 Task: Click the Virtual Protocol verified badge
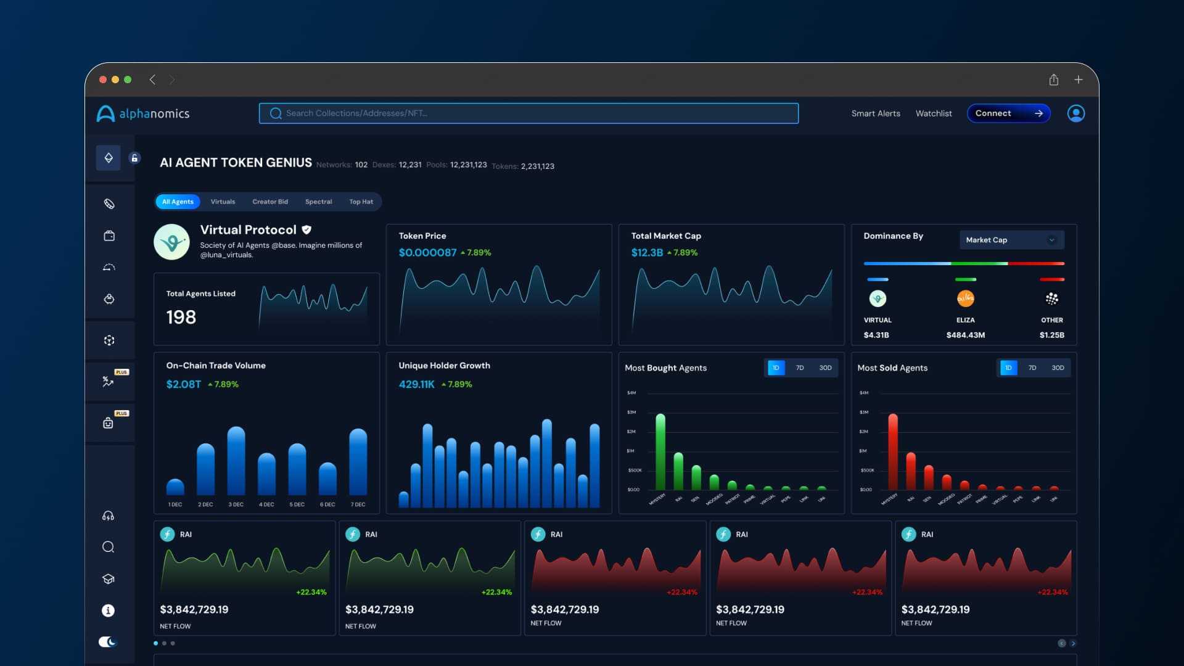point(306,229)
